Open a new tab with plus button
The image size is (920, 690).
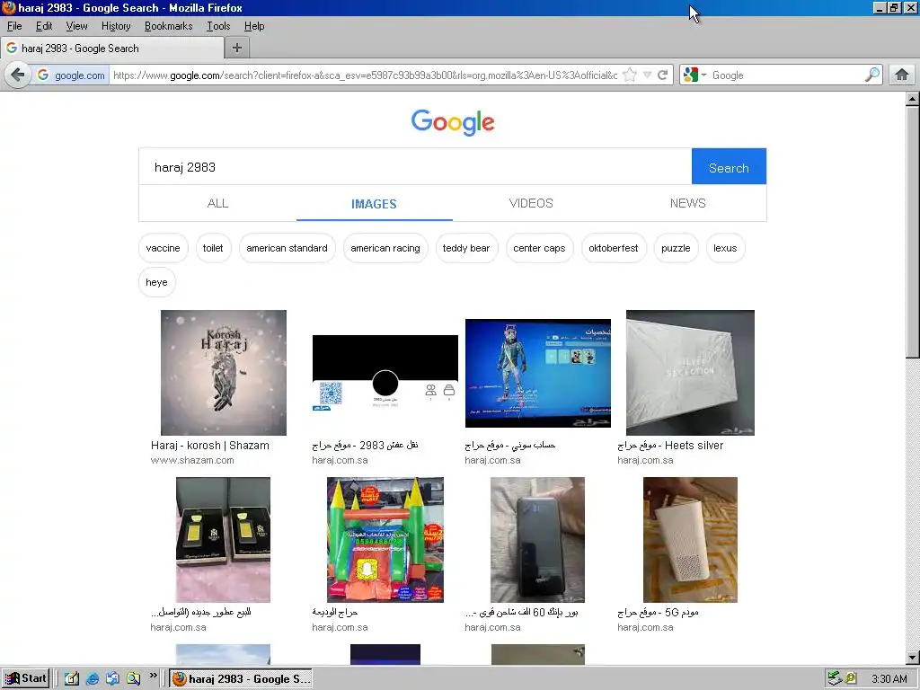(x=237, y=49)
